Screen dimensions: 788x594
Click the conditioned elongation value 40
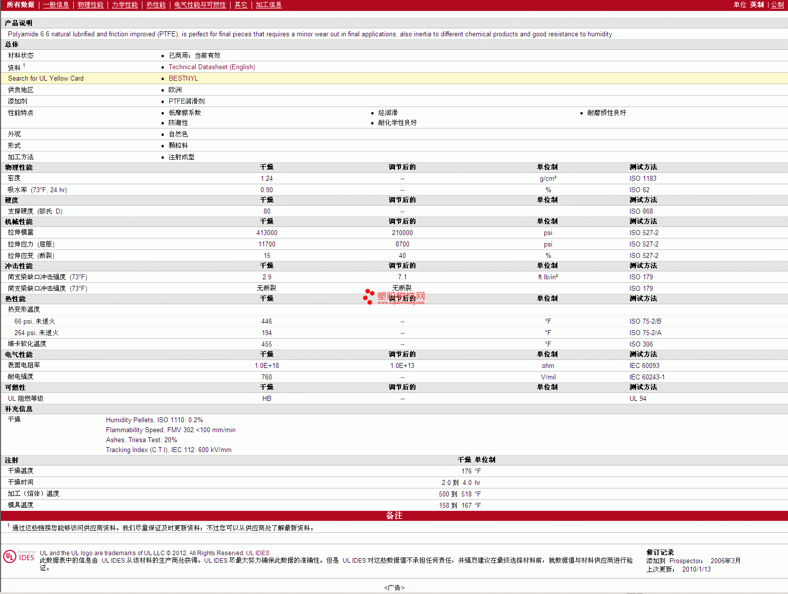[402, 255]
